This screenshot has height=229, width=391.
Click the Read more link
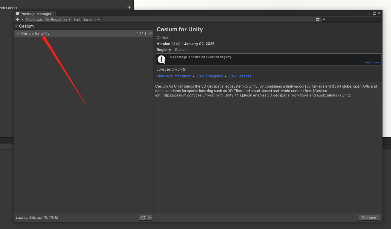[372, 62]
